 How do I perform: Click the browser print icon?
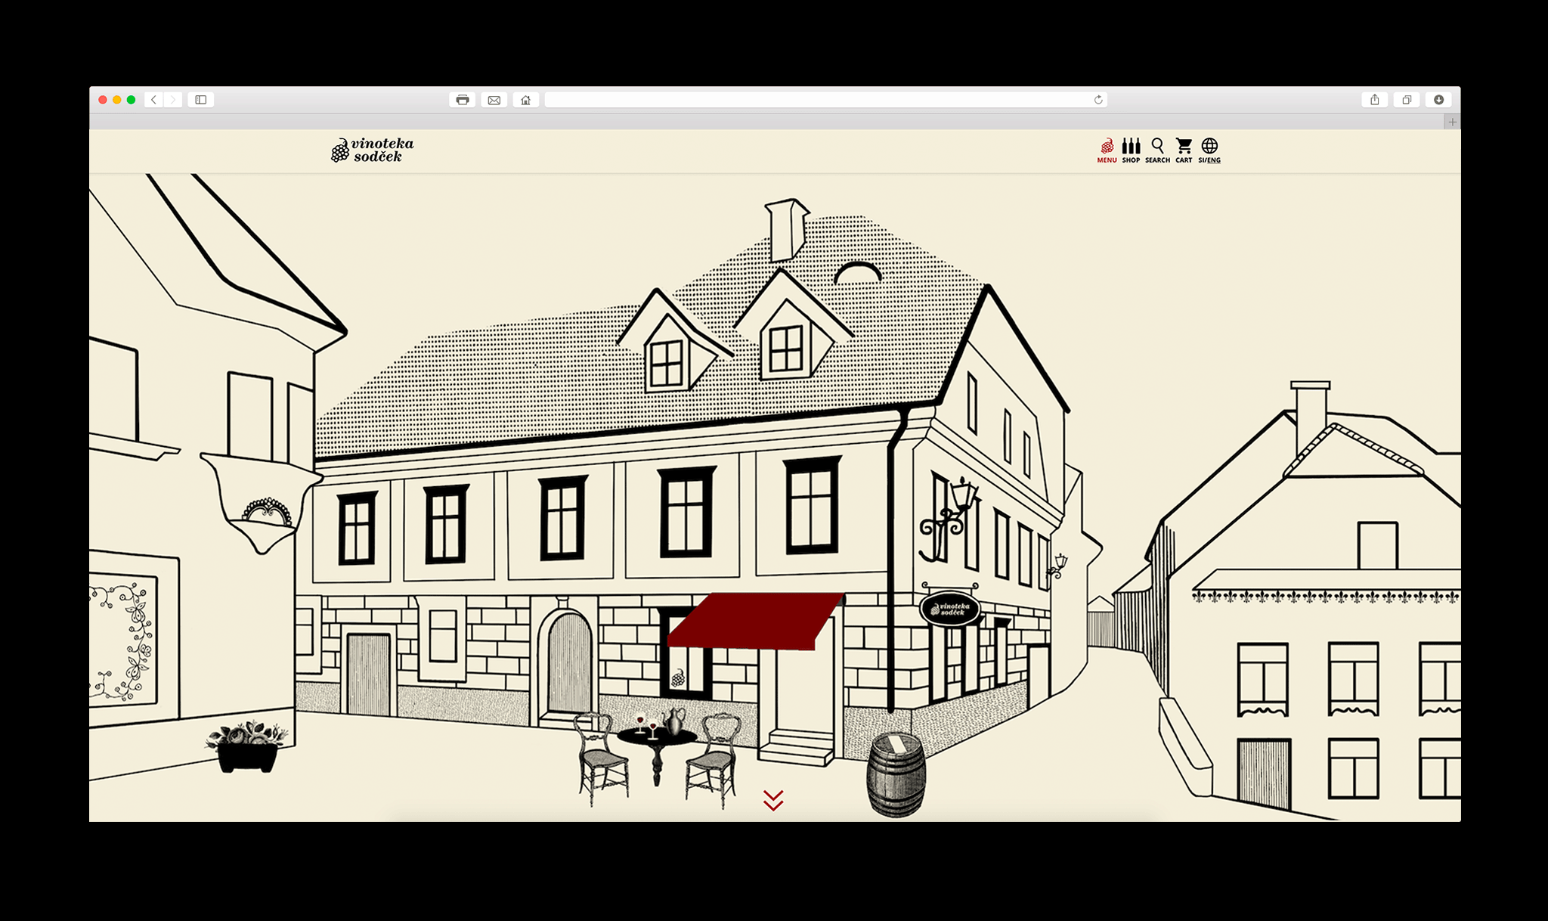463,100
